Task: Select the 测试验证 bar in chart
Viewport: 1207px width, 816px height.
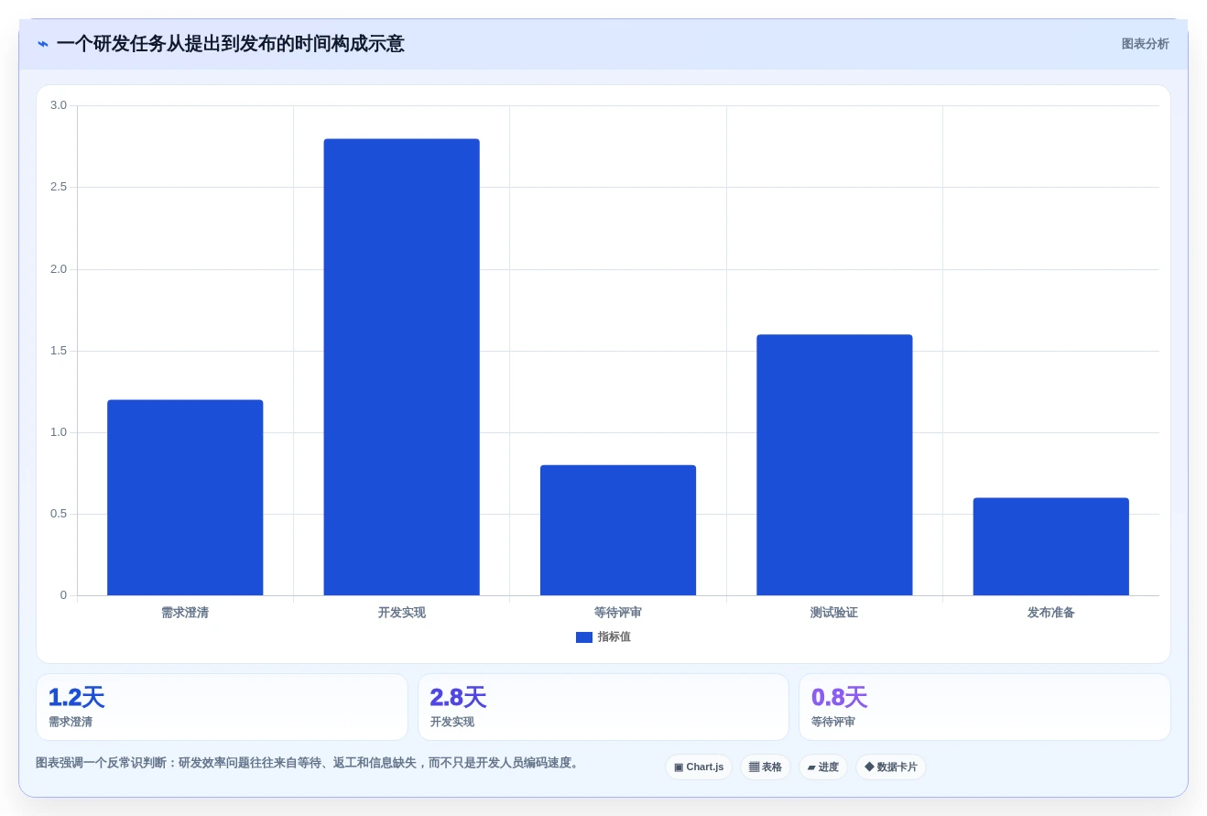Action: [834, 465]
